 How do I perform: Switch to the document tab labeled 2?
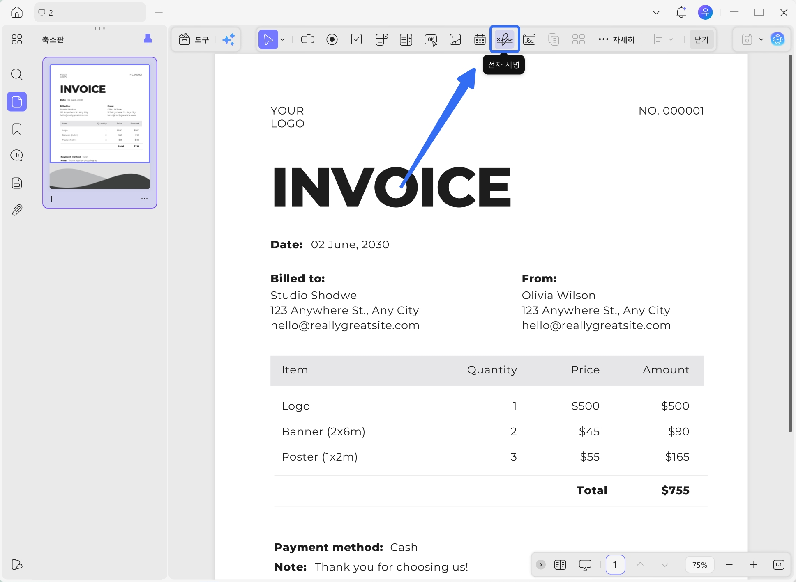coord(90,13)
